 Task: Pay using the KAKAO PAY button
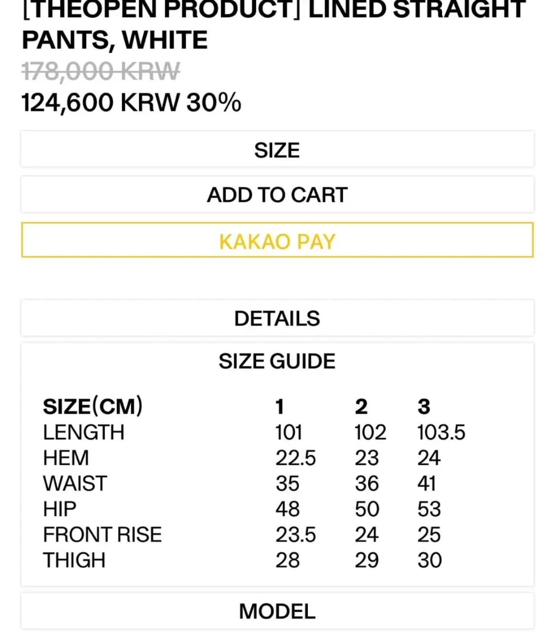[277, 241]
